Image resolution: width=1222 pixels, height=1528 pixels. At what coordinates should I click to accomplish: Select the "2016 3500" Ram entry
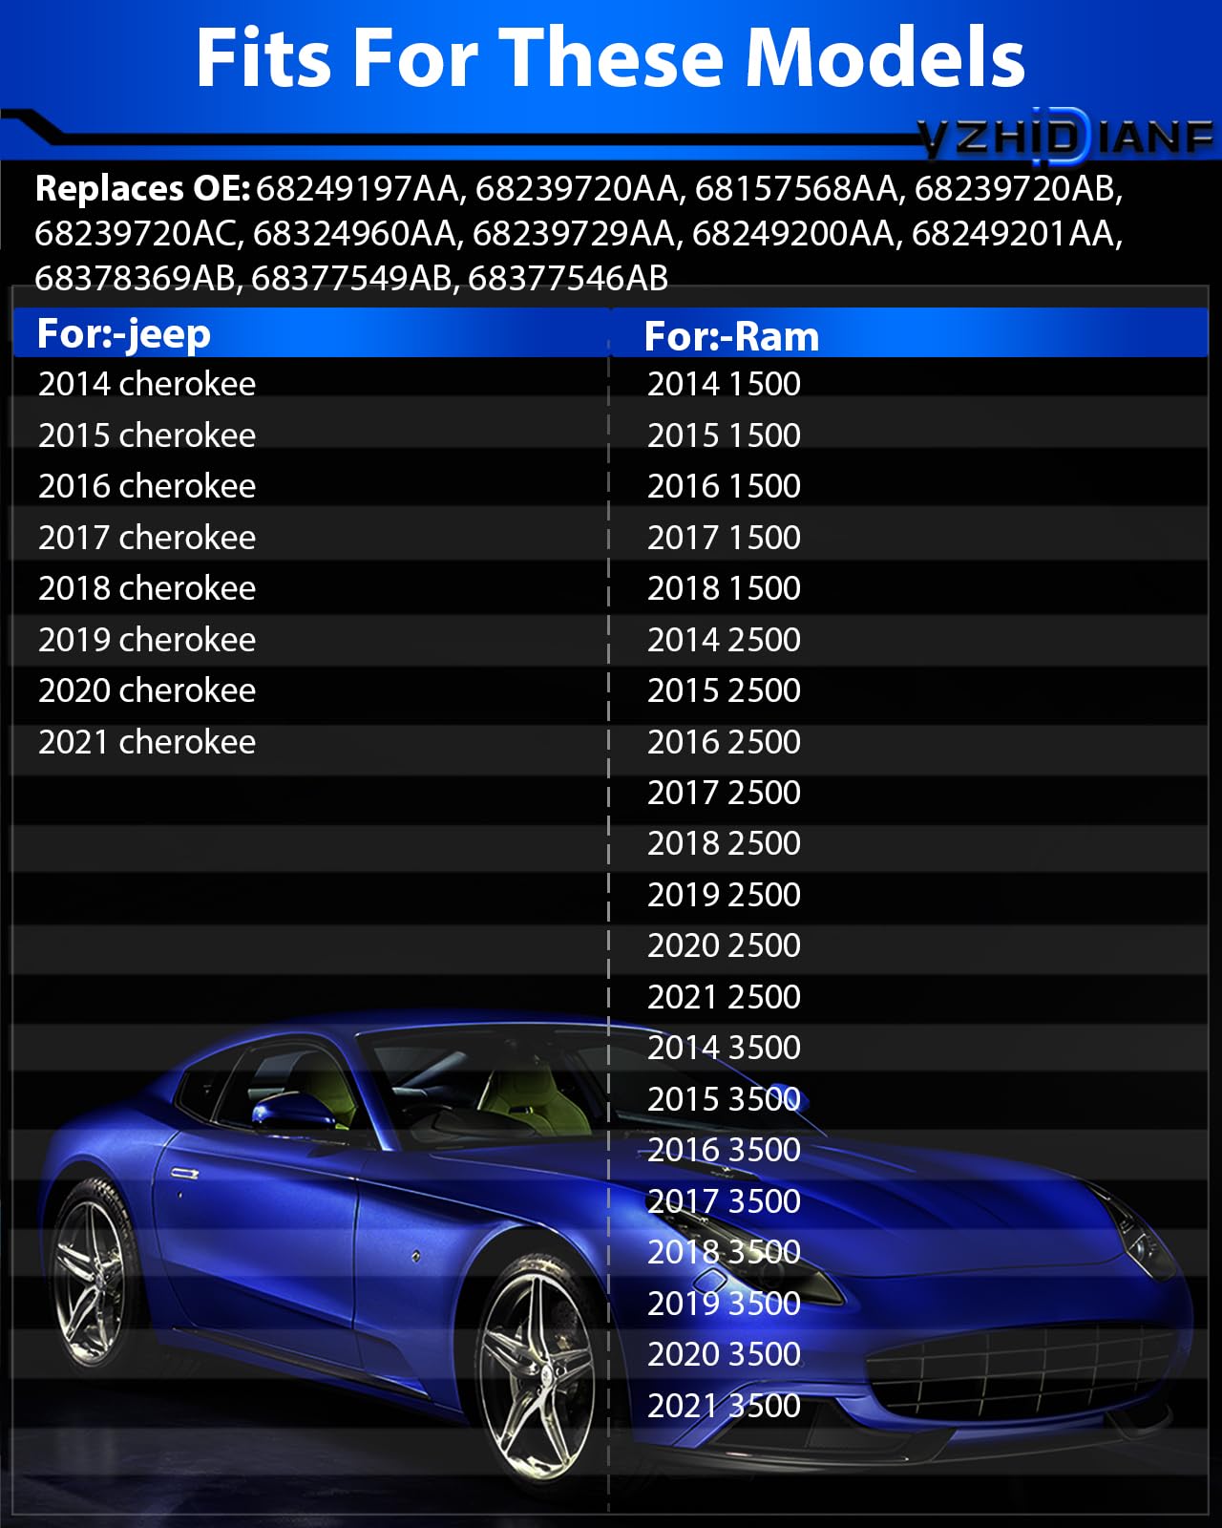(724, 1150)
